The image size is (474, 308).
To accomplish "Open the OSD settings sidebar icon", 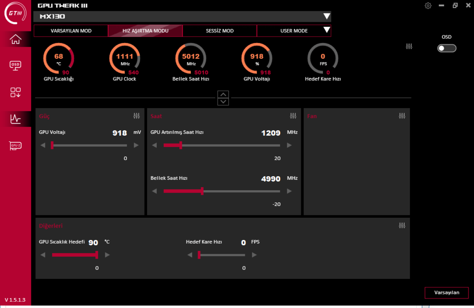I will [15, 65].
